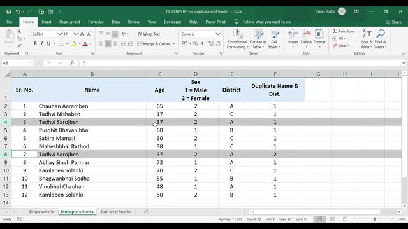Viewport: 408px width, 229px height.
Task: Switch to the Formulas ribbon tab
Action: pyautogui.click(x=96, y=22)
